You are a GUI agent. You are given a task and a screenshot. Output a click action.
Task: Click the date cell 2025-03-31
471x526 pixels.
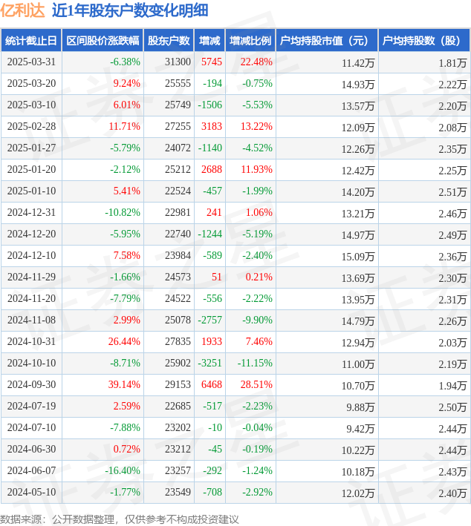pos(31,62)
